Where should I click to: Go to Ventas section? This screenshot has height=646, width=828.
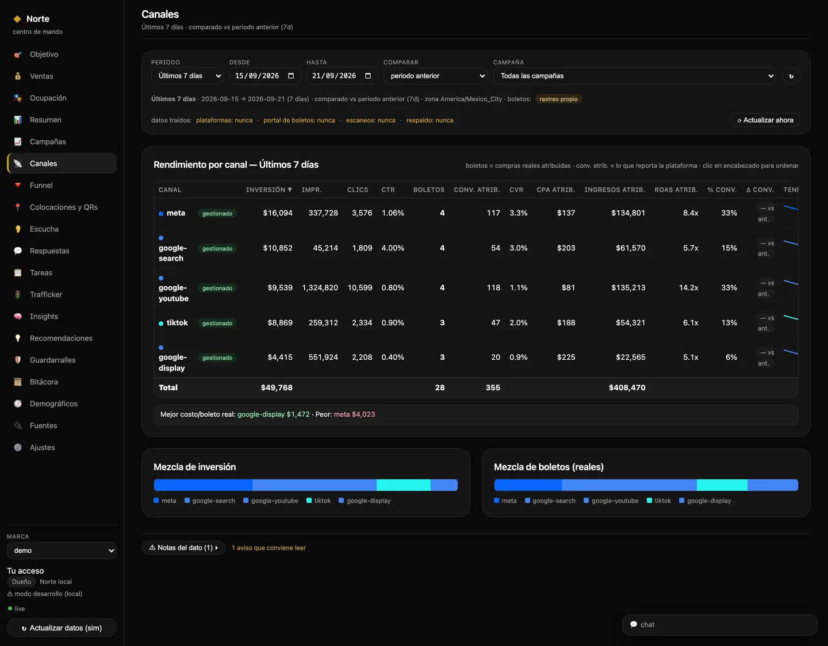[x=62, y=76]
